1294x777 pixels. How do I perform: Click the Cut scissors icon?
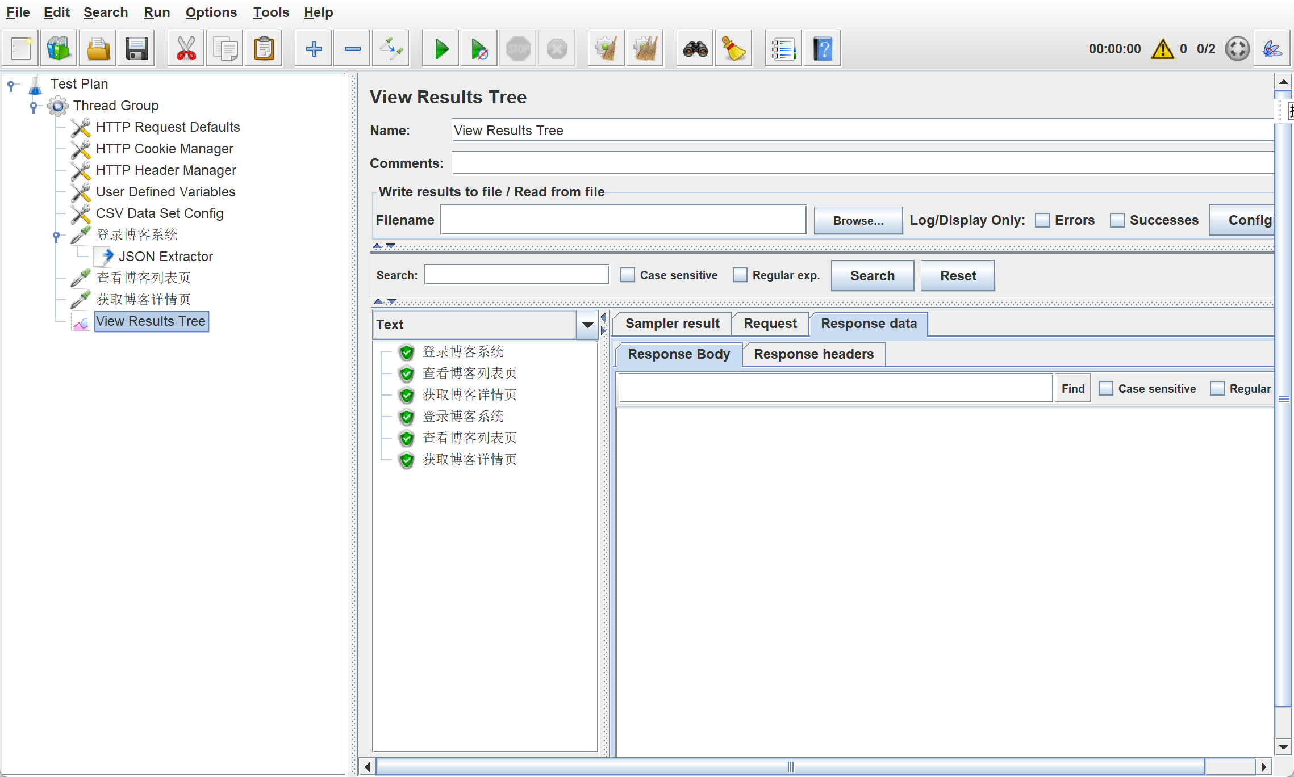coord(186,49)
